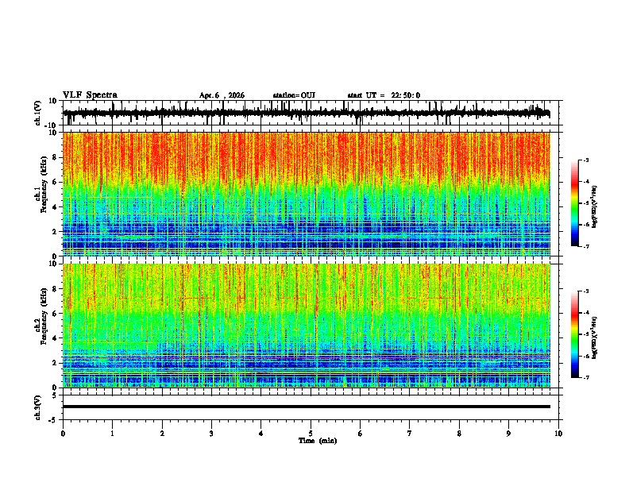Viewport: 629px width, 486px height.
Task: Click the time axis tick label "9"
Action: [508, 434]
